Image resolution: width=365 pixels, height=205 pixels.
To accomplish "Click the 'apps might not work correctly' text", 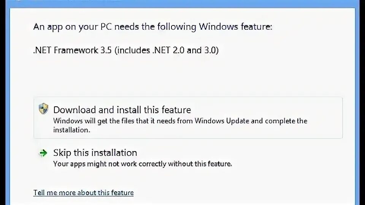I will 142,164.
